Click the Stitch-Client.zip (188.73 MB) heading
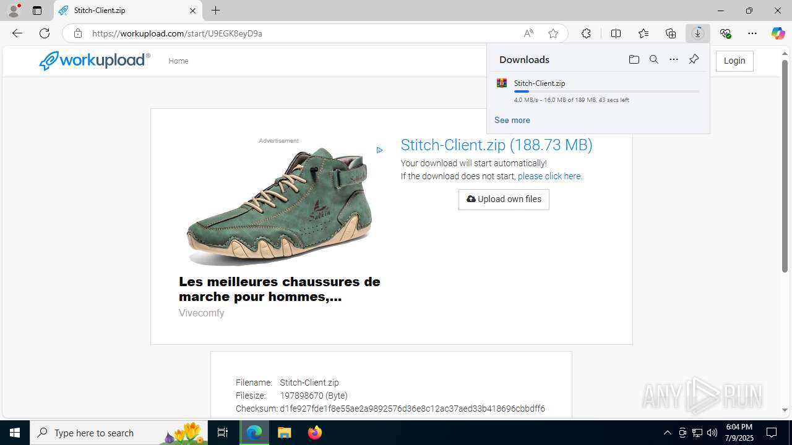Image resolution: width=792 pixels, height=445 pixels. pyautogui.click(x=496, y=145)
